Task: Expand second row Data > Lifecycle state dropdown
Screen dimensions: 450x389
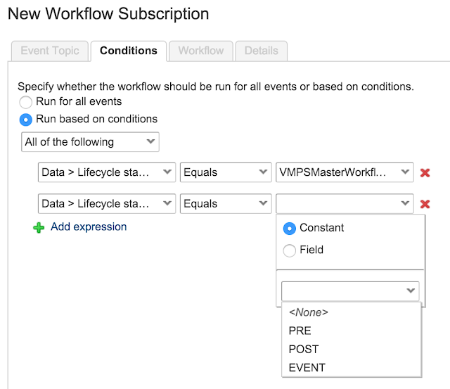Action: (106, 204)
